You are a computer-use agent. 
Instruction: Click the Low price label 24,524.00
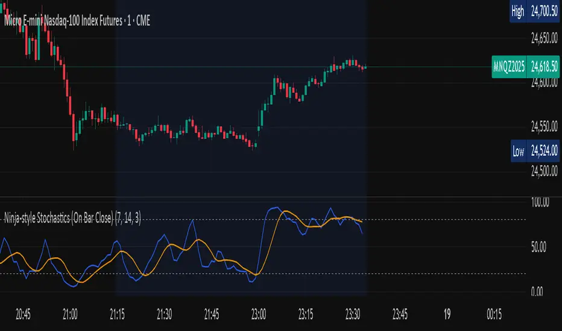coord(545,152)
